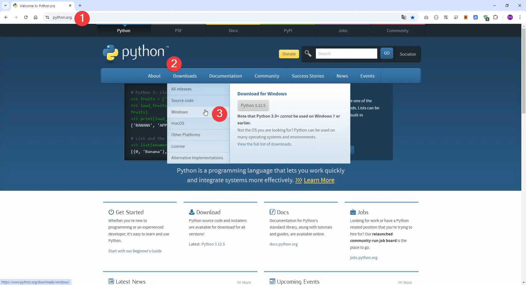Click the Latest News newspaper icon

coord(111,281)
